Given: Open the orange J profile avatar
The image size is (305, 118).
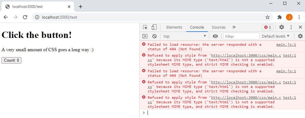Looking at the screenshot, I should 289,17.
